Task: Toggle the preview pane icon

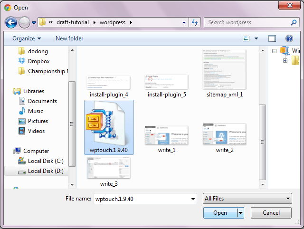Action: 272,38
